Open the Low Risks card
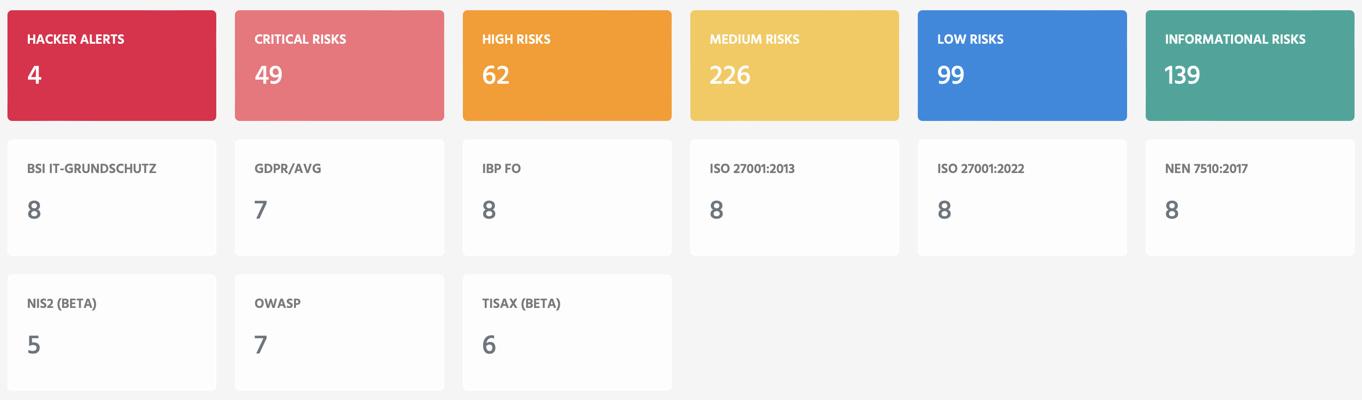1362x400 pixels. click(x=1022, y=66)
